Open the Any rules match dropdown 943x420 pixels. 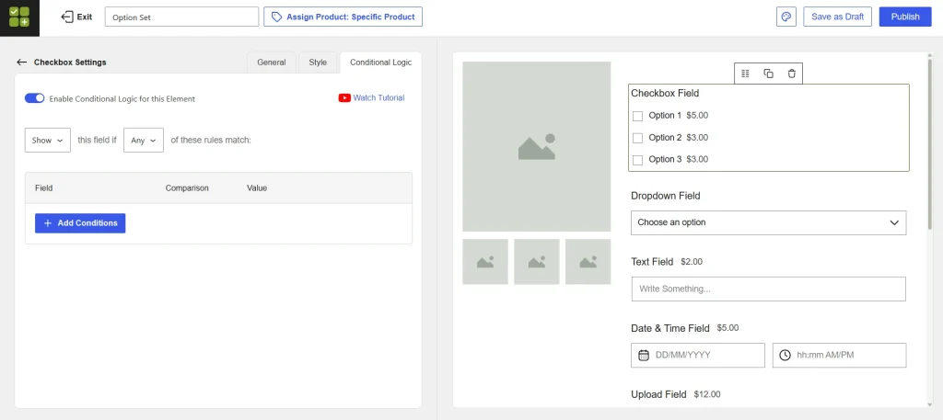(144, 140)
